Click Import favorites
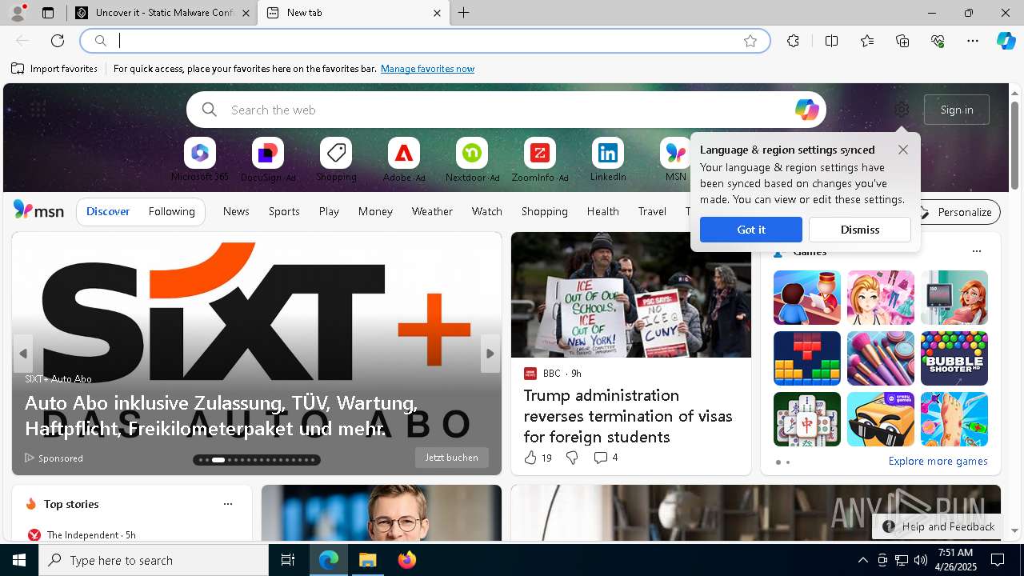This screenshot has width=1024, height=576. tap(54, 69)
